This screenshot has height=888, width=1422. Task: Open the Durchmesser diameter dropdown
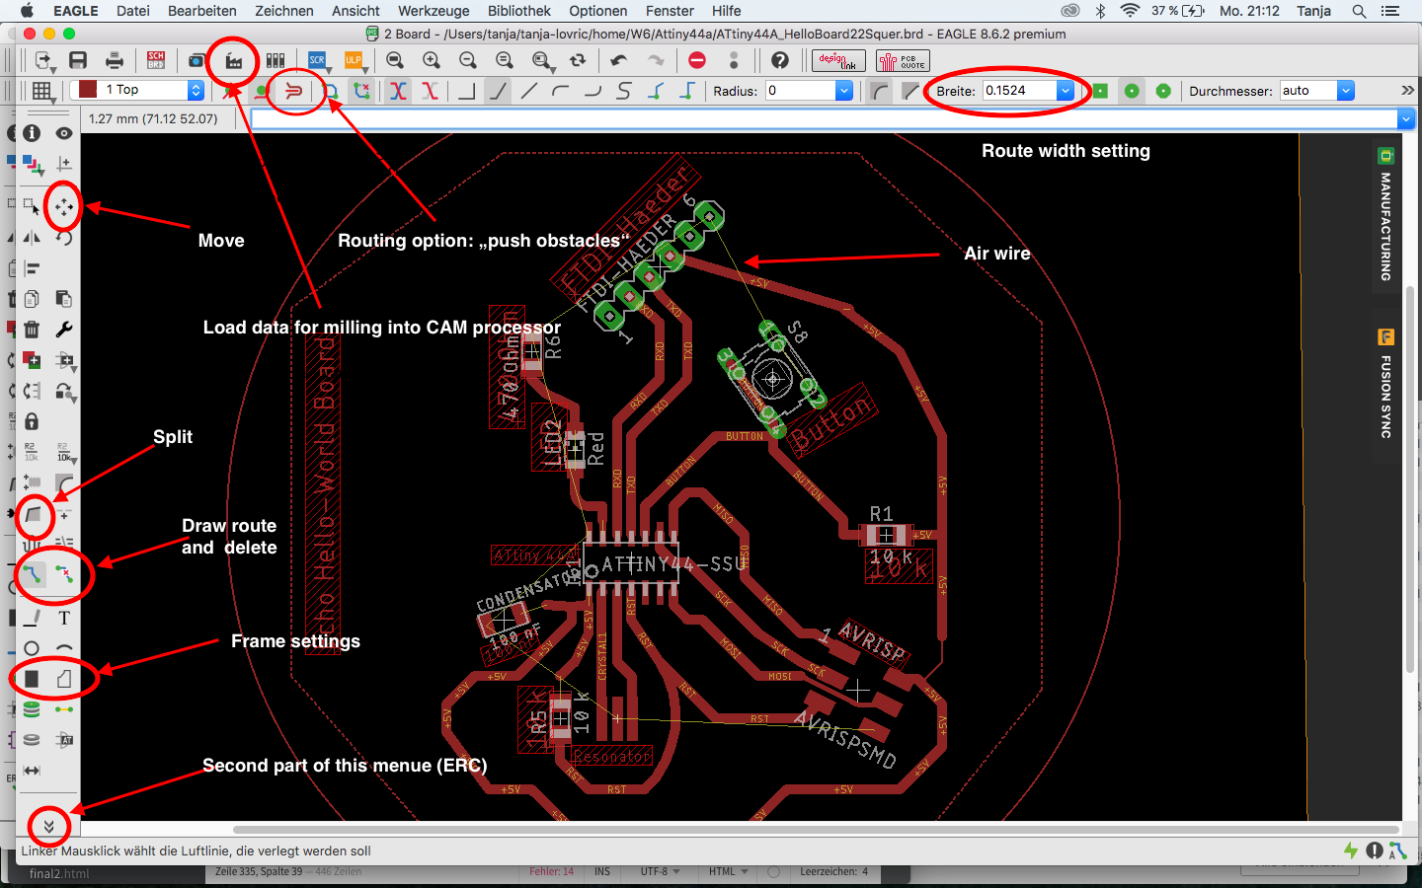(1346, 91)
